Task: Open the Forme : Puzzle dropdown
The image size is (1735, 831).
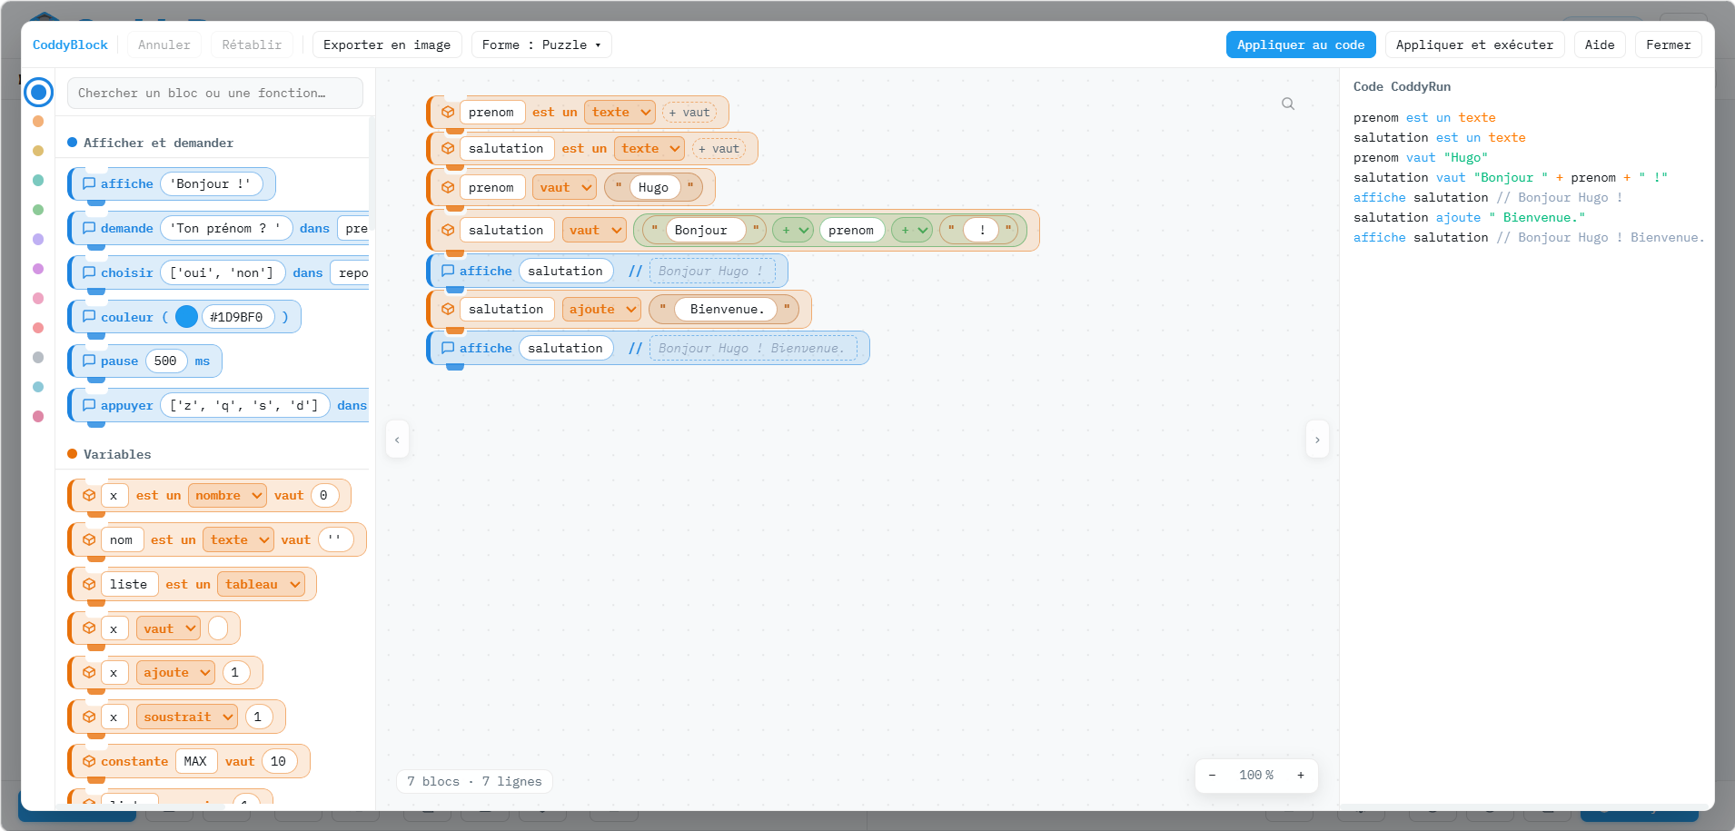Action: (x=541, y=45)
